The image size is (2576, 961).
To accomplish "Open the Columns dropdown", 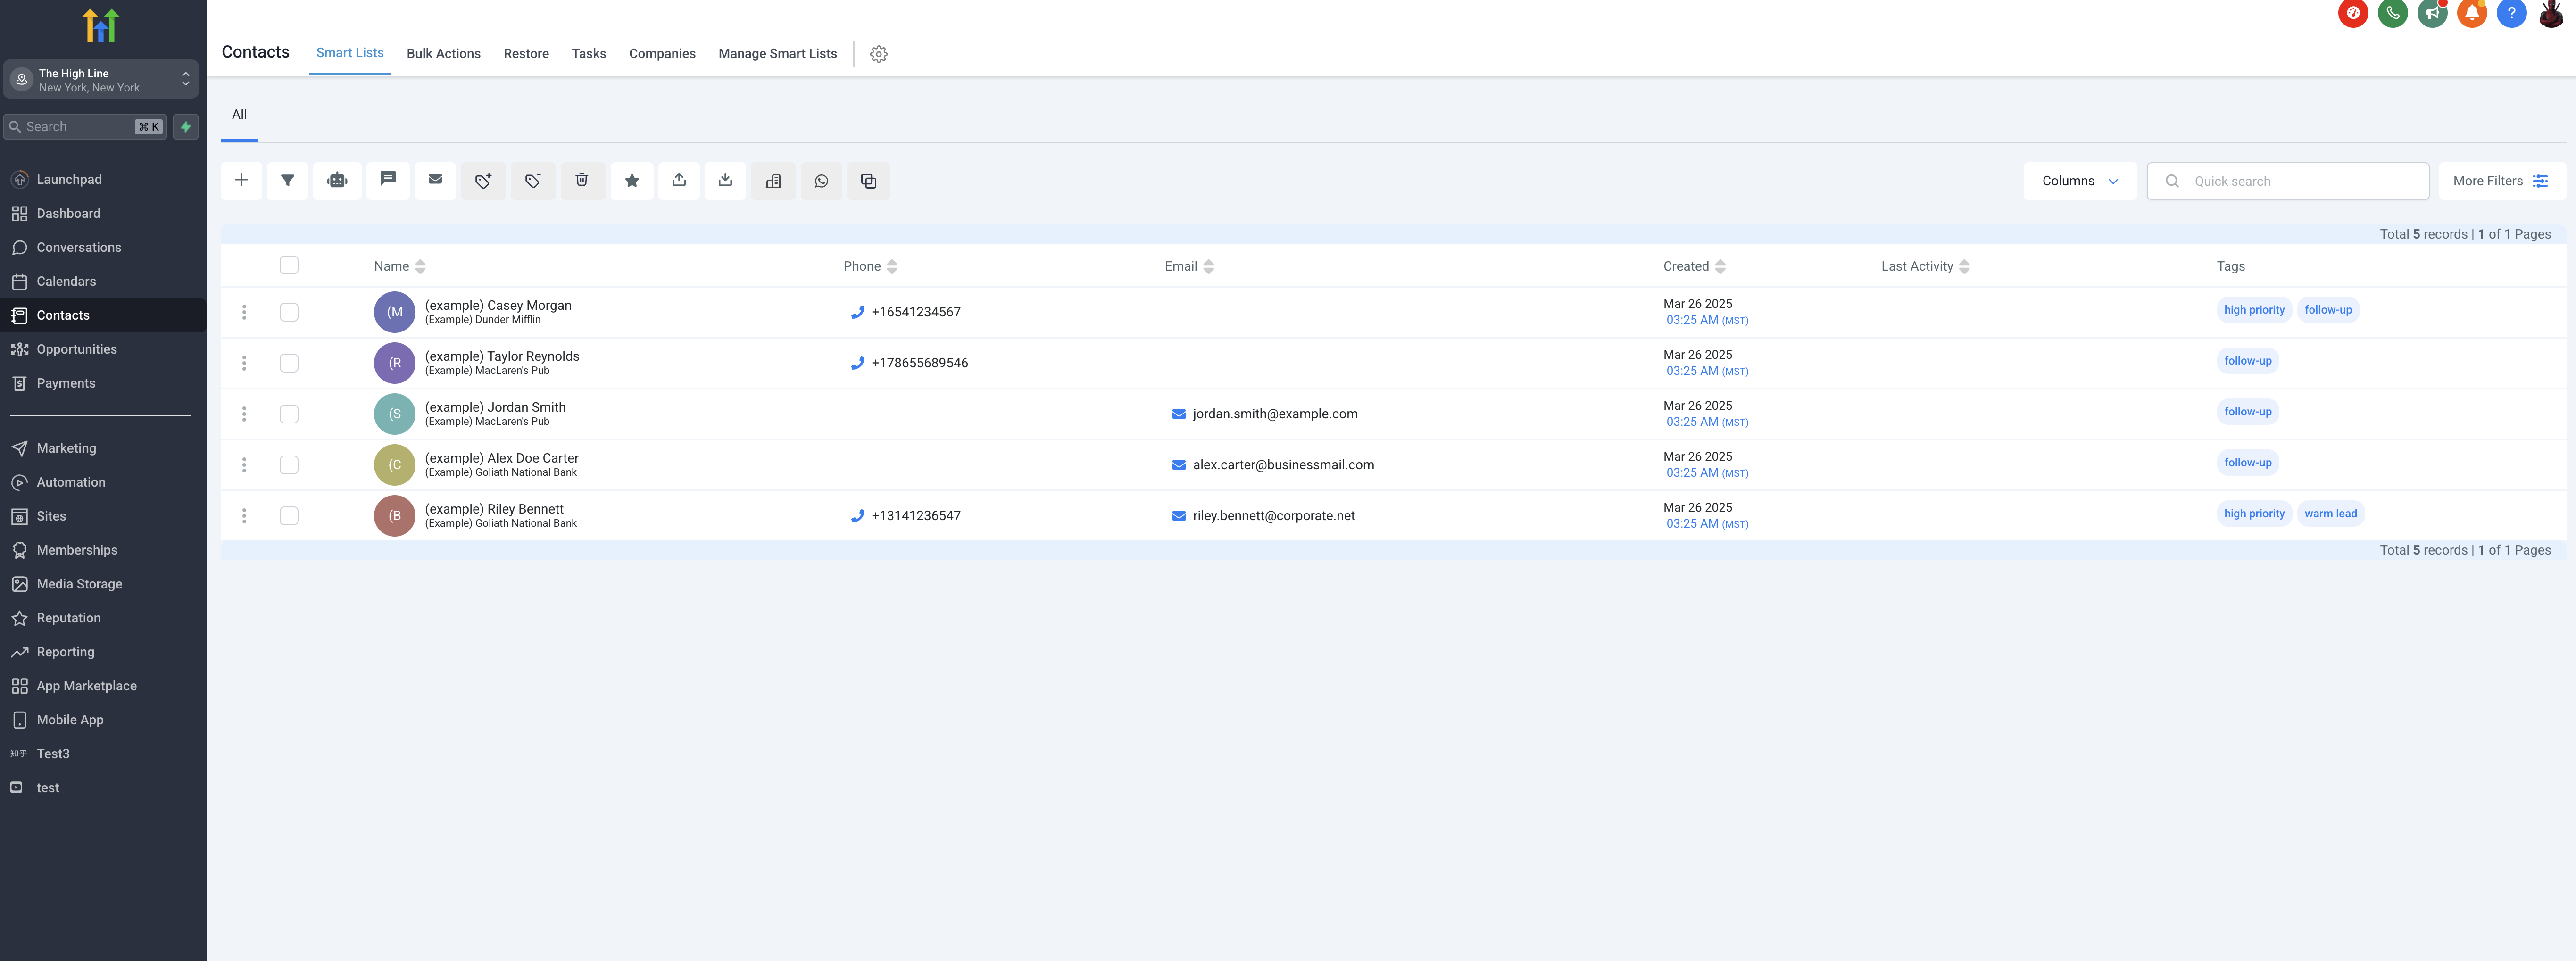I will pos(2079,181).
